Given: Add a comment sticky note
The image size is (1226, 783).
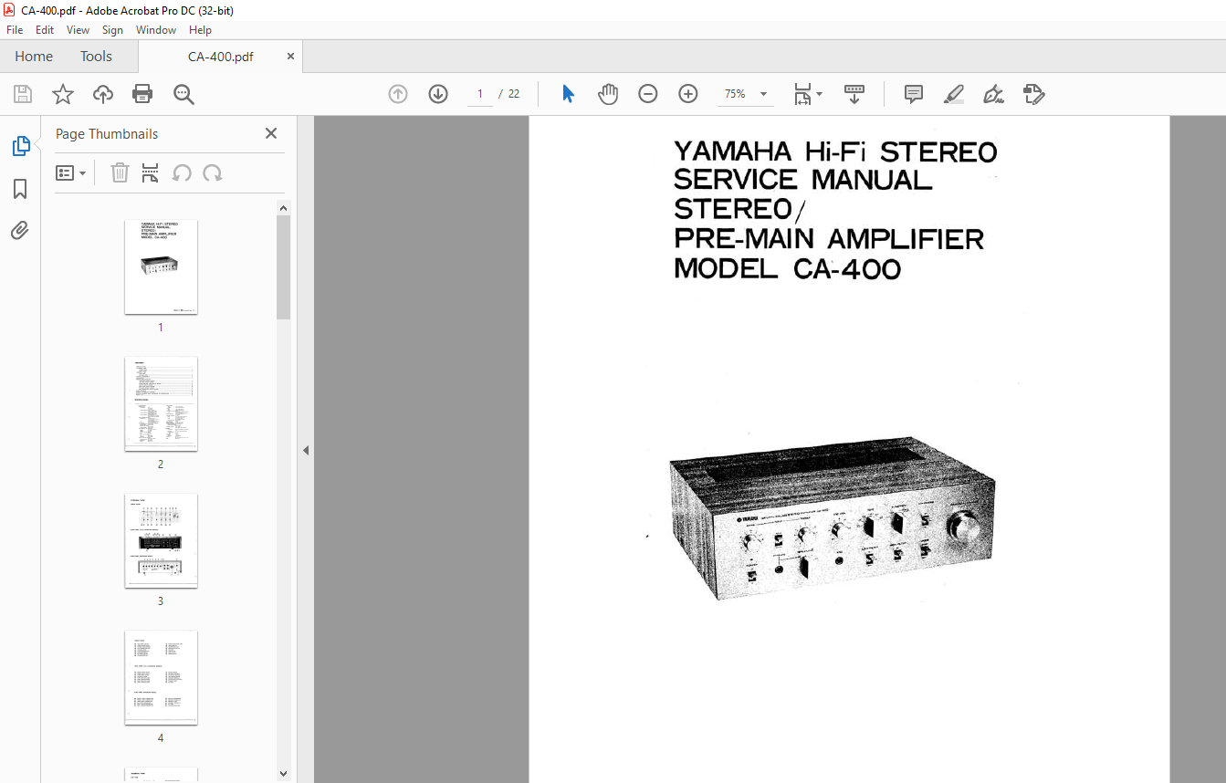Looking at the screenshot, I should (913, 94).
